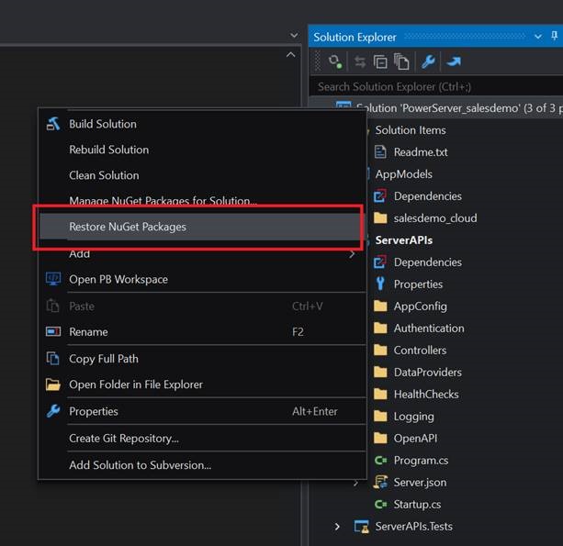
Task: Click the open folder icon in context menu
Action: 53,384
